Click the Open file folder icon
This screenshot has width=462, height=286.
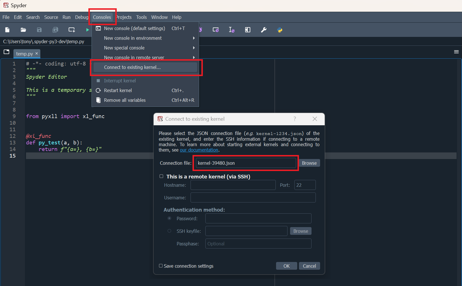[23, 30]
